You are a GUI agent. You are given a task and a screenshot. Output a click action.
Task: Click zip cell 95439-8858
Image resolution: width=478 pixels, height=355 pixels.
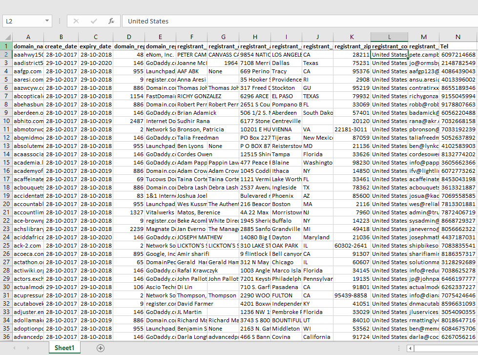click(x=352, y=295)
